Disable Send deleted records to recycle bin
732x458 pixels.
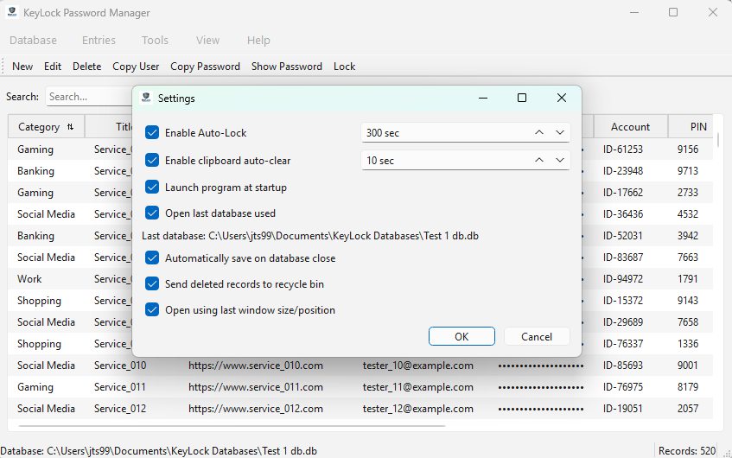pyautogui.click(x=152, y=283)
